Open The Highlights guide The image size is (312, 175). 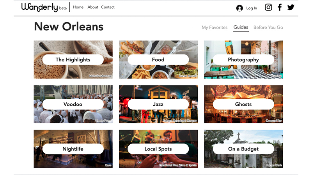[x=73, y=59]
